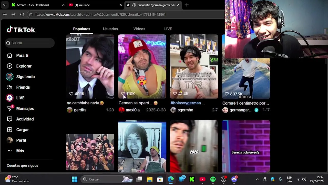328x185 pixels.
Task: Open the germangar... verified profile link
Action: [240, 110]
